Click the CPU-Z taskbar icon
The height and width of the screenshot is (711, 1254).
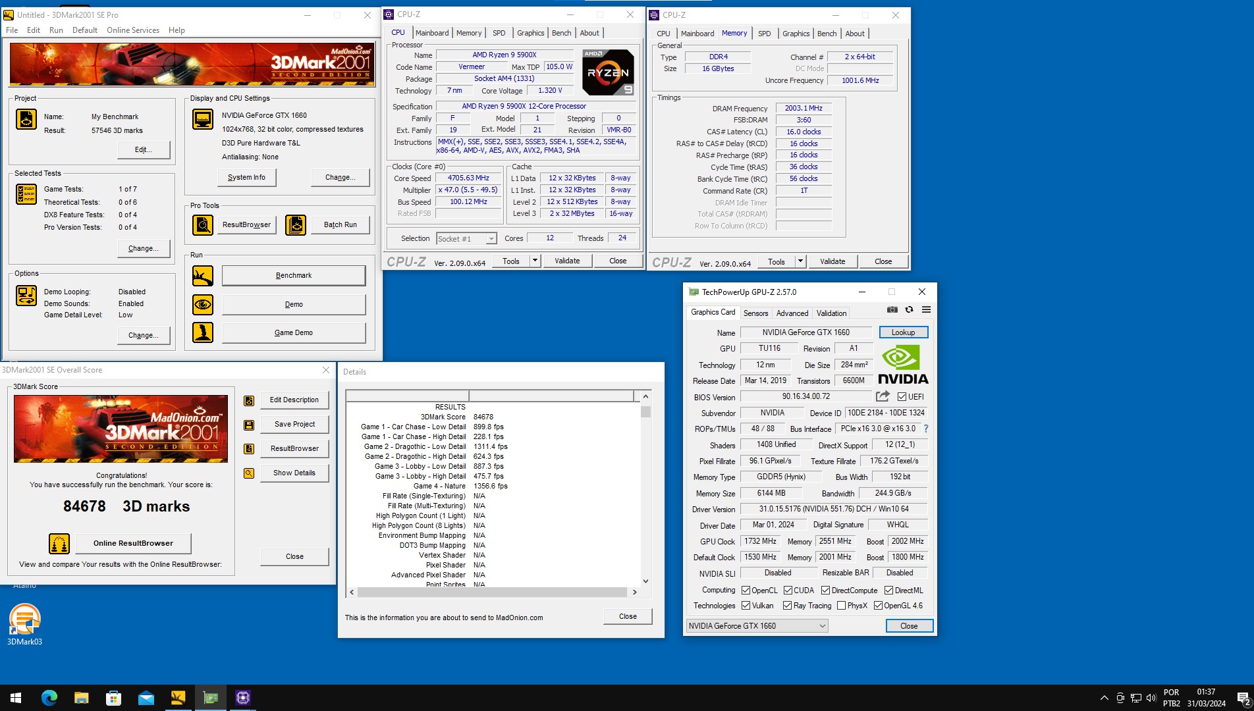pyautogui.click(x=243, y=698)
